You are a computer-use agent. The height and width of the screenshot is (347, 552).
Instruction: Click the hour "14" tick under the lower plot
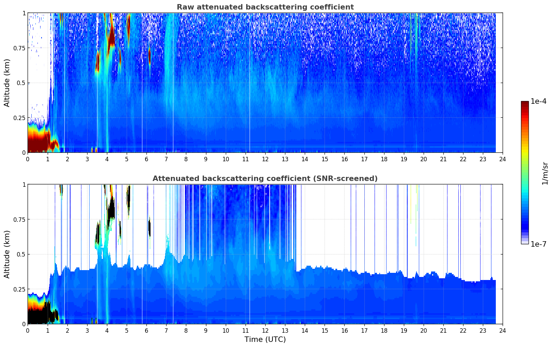[305, 330]
